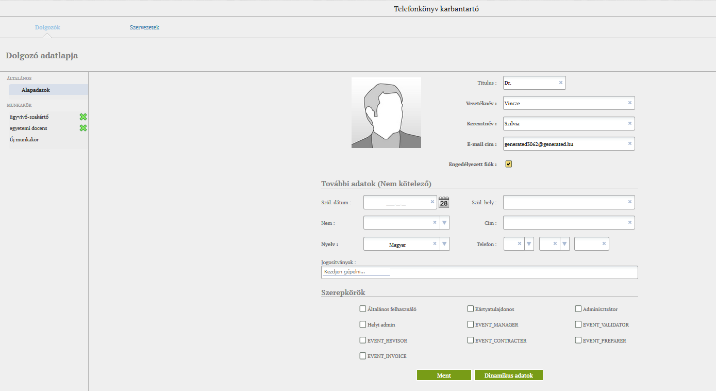
Task: Clear the Nem selection with x icon
Action: pyautogui.click(x=435, y=222)
